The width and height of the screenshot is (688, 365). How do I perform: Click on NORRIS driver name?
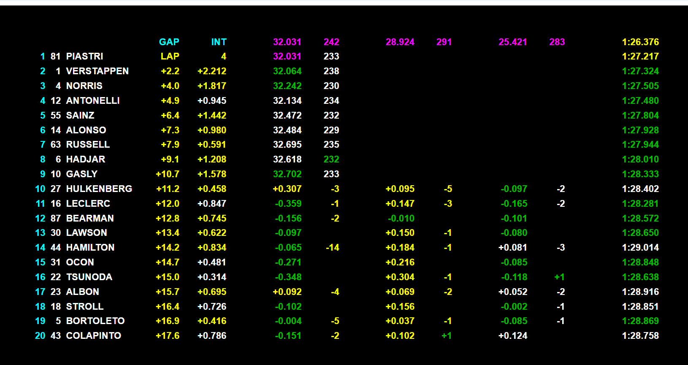point(84,86)
